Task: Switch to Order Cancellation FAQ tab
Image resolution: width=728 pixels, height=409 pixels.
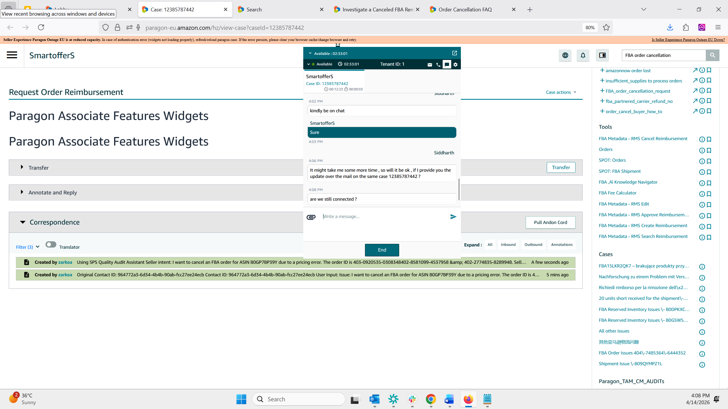Action: point(465,9)
